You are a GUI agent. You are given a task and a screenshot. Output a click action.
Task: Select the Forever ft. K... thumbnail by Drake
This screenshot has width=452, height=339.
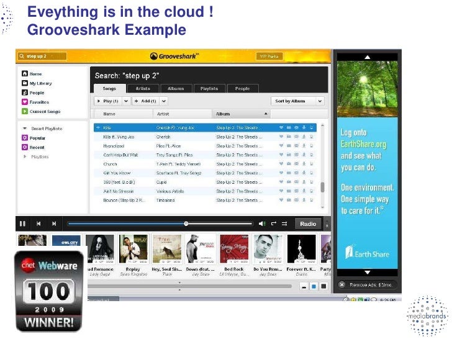point(301,249)
